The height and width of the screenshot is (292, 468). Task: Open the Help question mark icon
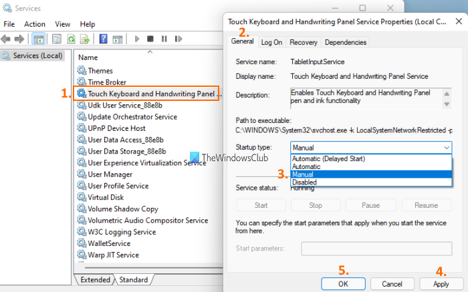(x=103, y=39)
